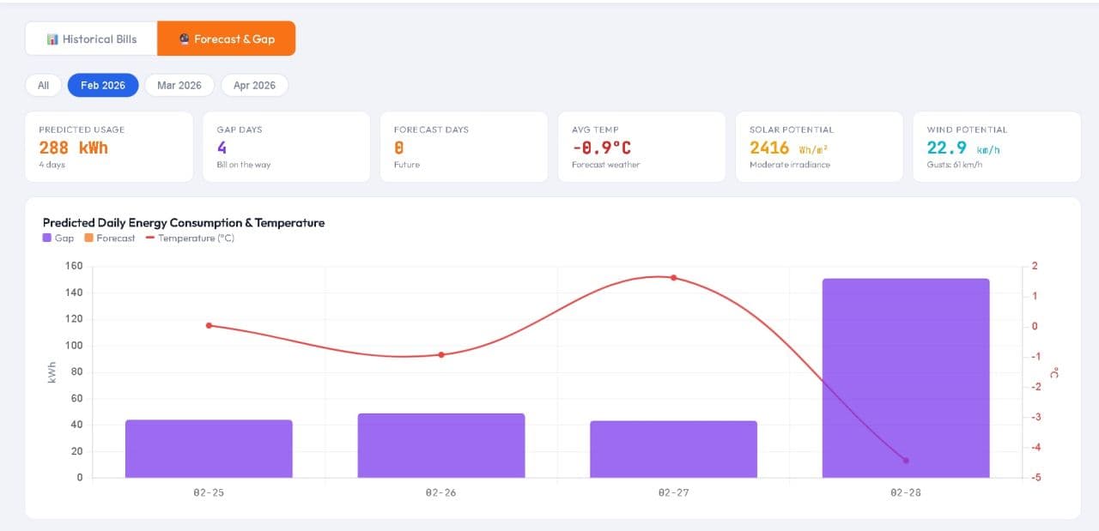Switch to the Historical Bills tab

[90, 39]
